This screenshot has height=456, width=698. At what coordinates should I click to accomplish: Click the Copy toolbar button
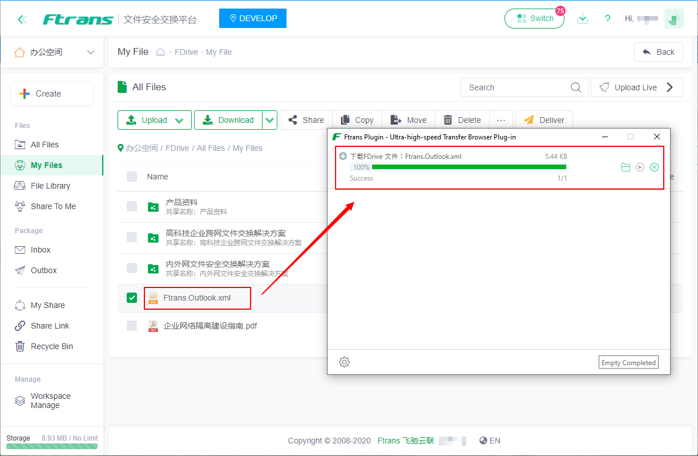357,120
